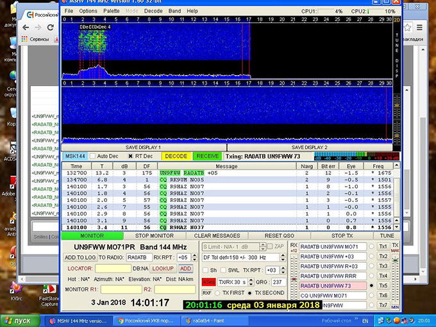Adjust the TX/RX 30 s stepper

coord(251,282)
